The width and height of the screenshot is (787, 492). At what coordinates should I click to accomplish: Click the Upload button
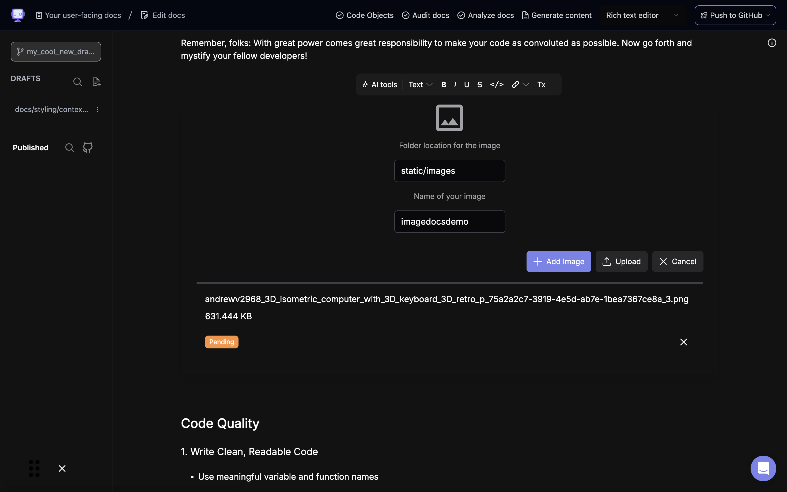pos(621,262)
